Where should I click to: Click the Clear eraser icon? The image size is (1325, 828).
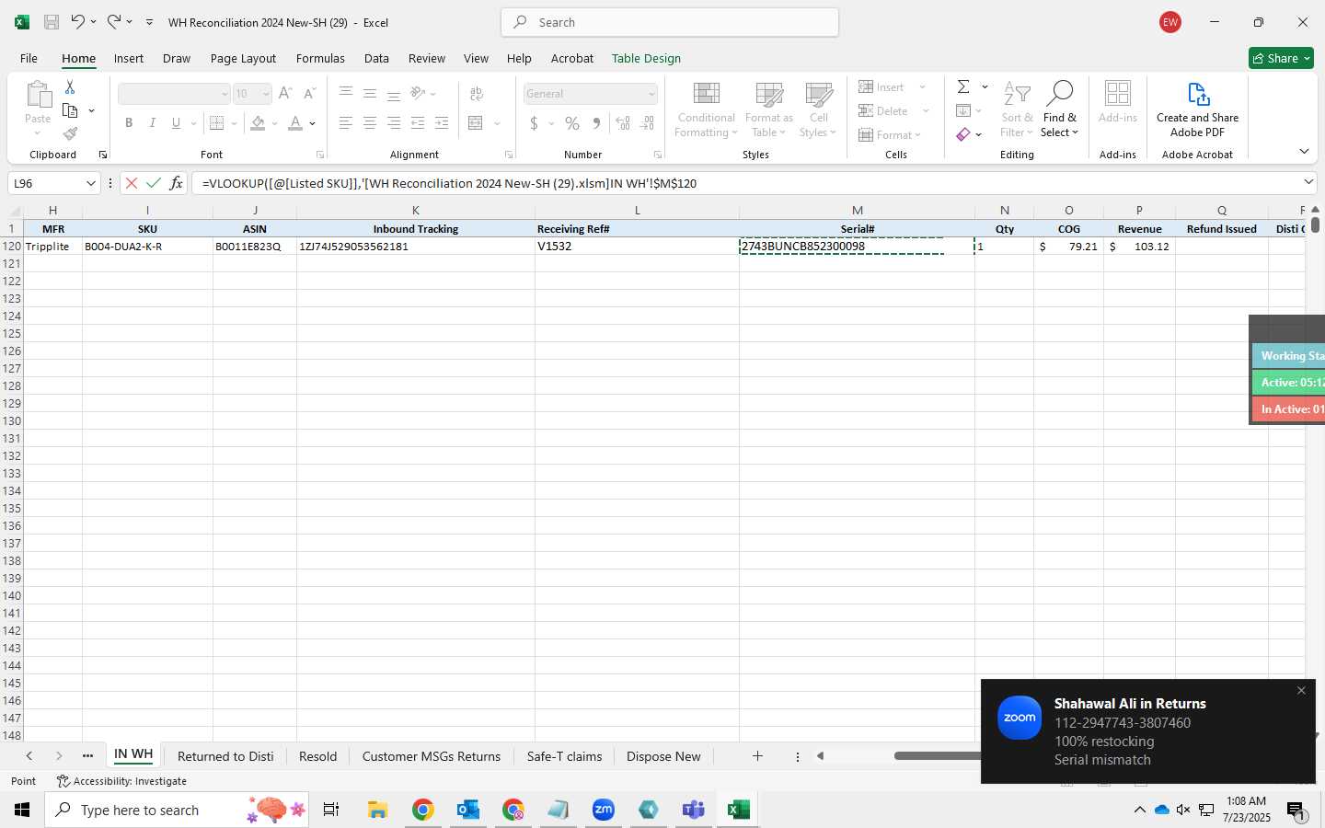pyautogui.click(x=963, y=134)
